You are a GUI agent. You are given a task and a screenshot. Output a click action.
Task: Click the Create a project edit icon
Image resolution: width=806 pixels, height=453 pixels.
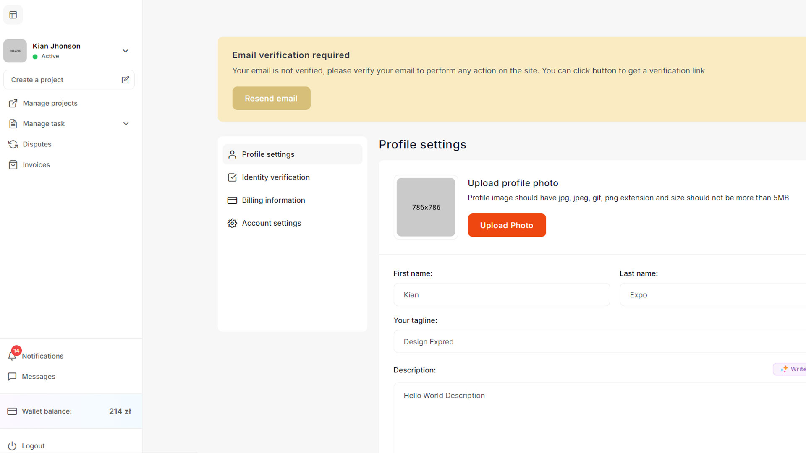[x=125, y=80]
